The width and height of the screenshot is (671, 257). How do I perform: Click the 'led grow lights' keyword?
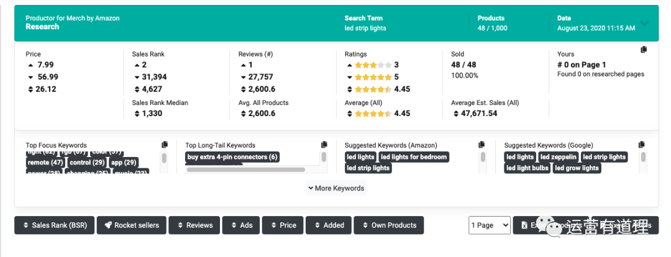click(x=577, y=168)
